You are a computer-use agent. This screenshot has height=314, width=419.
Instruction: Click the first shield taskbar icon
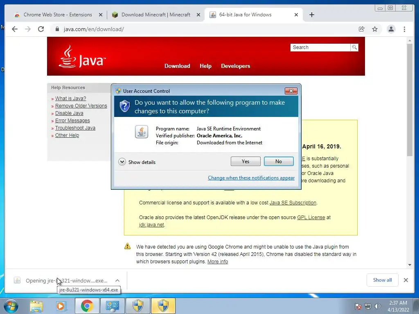138,306
